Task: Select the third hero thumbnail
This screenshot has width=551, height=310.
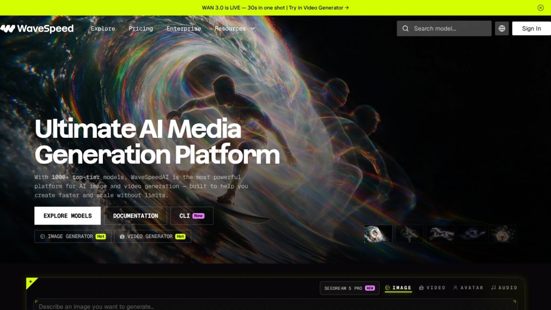Action: [440, 234]
